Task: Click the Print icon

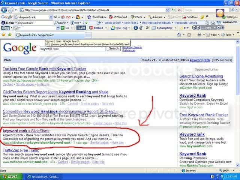Action: (199, 35)
